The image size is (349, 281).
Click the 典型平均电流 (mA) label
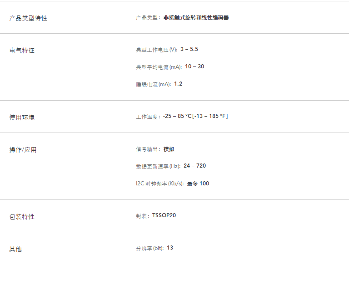159,67
